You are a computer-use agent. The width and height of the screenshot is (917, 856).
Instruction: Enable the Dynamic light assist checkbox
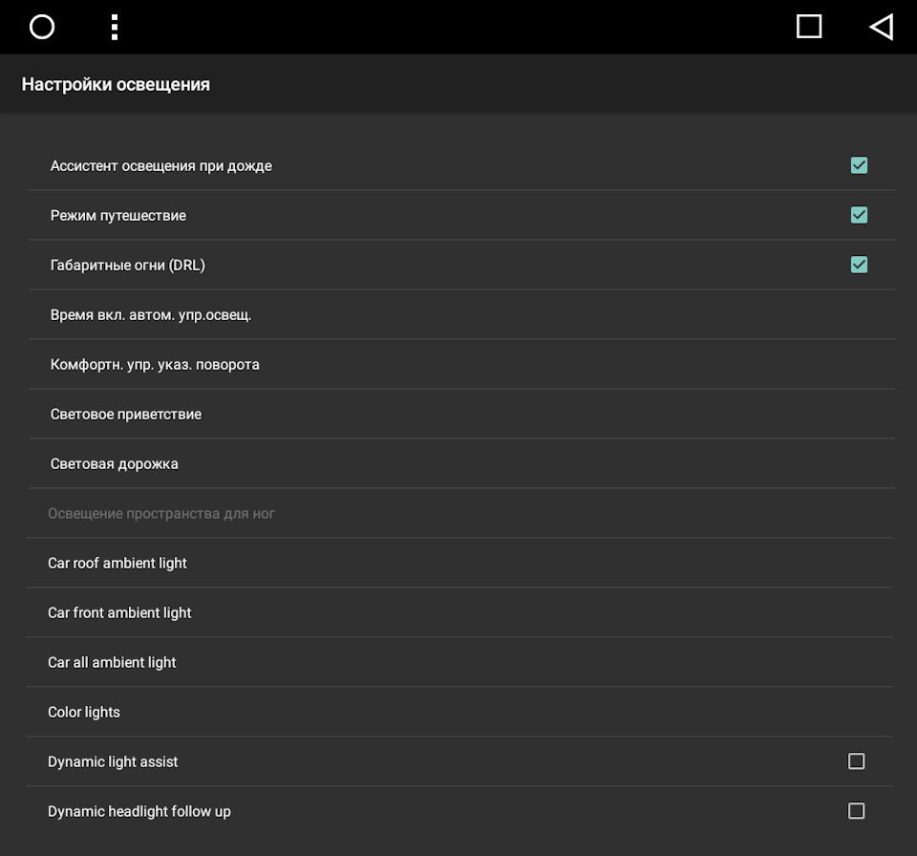[856, 761]
